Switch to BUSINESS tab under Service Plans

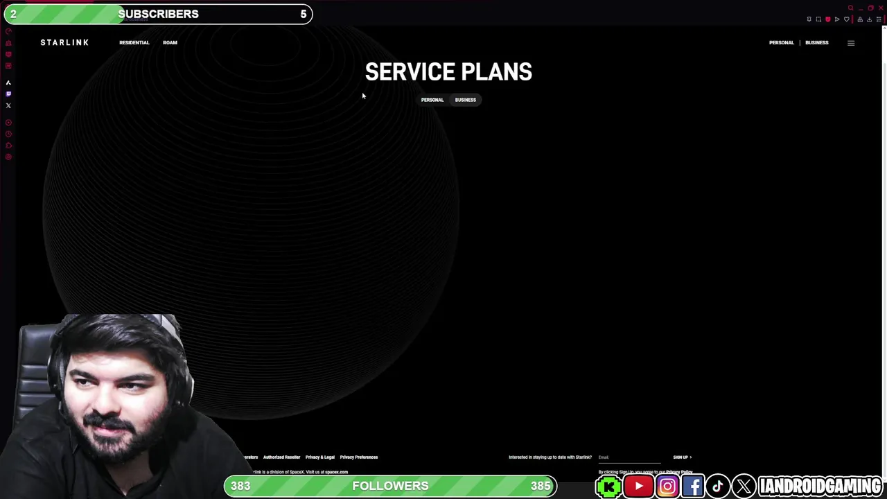click(x=465, y=100)
